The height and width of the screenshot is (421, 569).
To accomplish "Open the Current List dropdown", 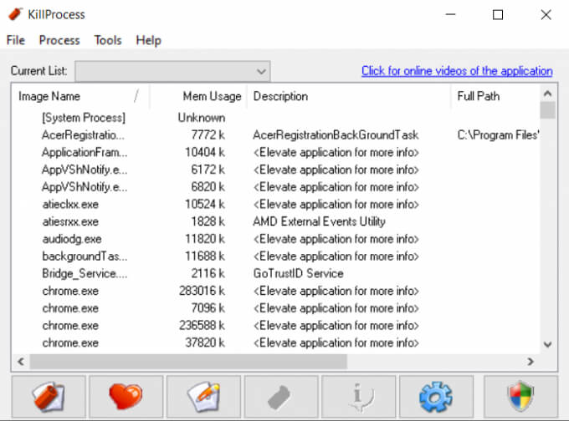I will click(172, 71).
